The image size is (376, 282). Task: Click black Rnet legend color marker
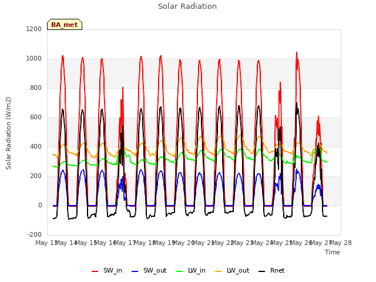(x=261, y=271)
